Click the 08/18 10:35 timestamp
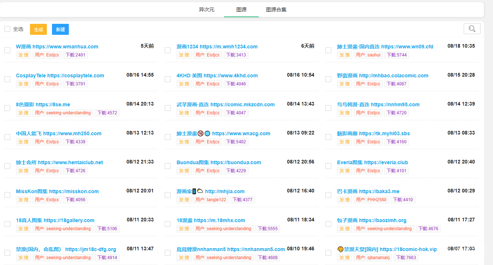Screen dimensions: 493x265 [461, 46]
